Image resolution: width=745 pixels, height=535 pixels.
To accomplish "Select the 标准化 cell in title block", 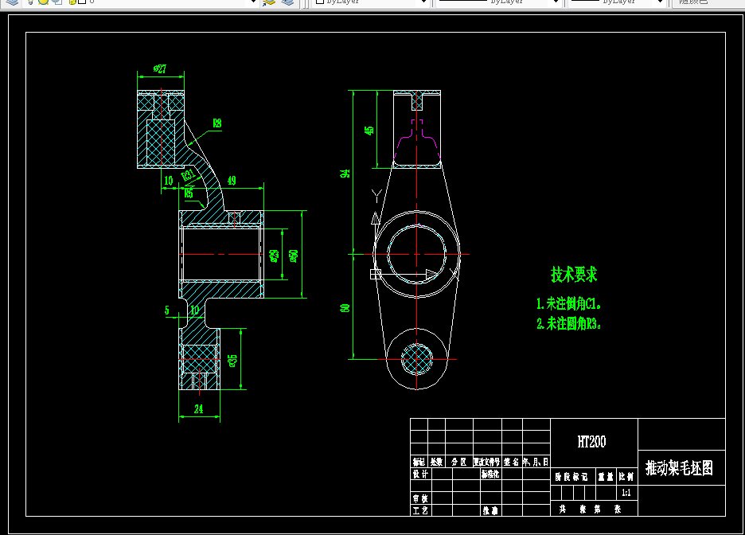I will pos(490,474).
